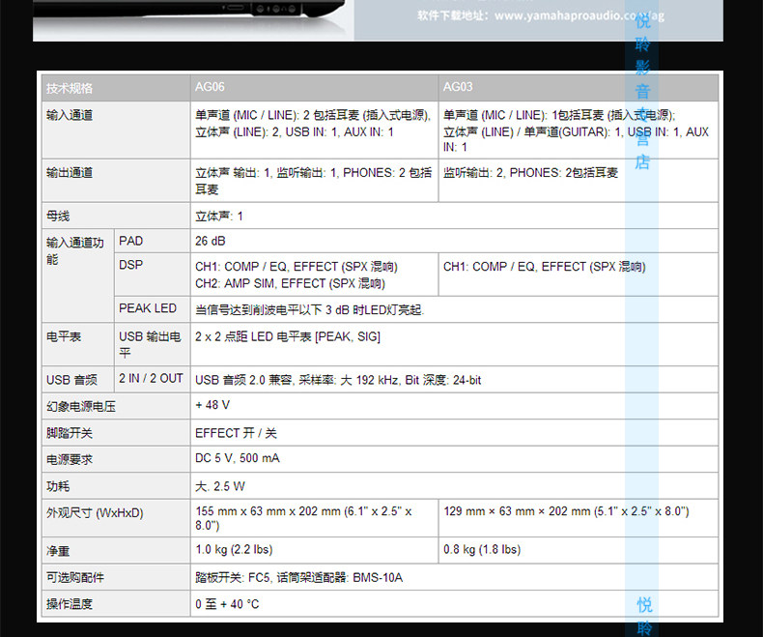The height and width of the screenshot is (637, 763).
Task: Select AG03 dimensions '129 mm × 63 mm' cell
Action: pyautogui.click(x=579, y=518)
